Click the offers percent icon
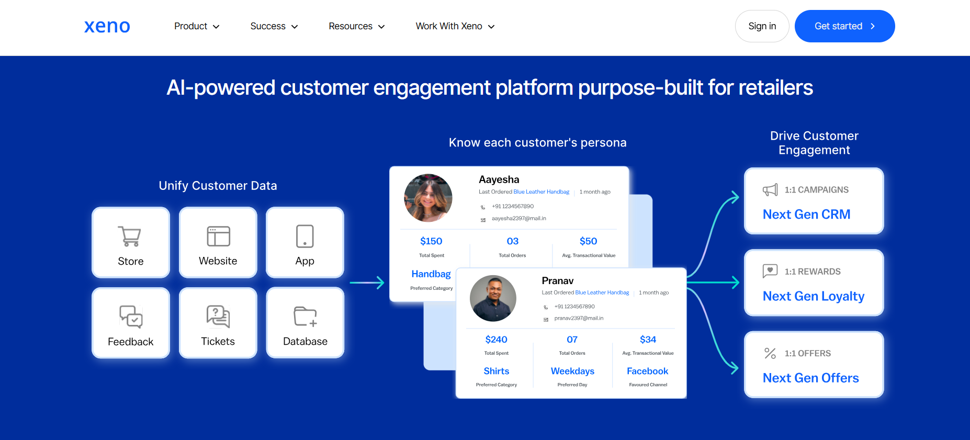The height and width of the screenshot is (440, 970). click(770, 353)
